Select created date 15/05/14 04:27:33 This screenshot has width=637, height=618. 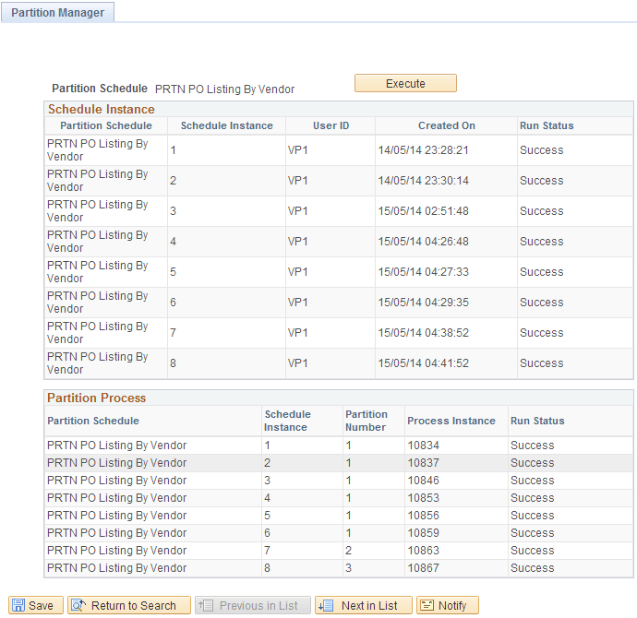coord(424,272)
